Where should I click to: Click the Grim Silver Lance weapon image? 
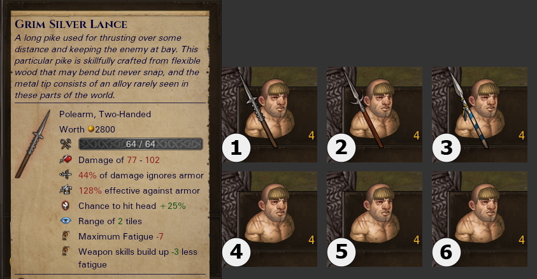[33, 144]
